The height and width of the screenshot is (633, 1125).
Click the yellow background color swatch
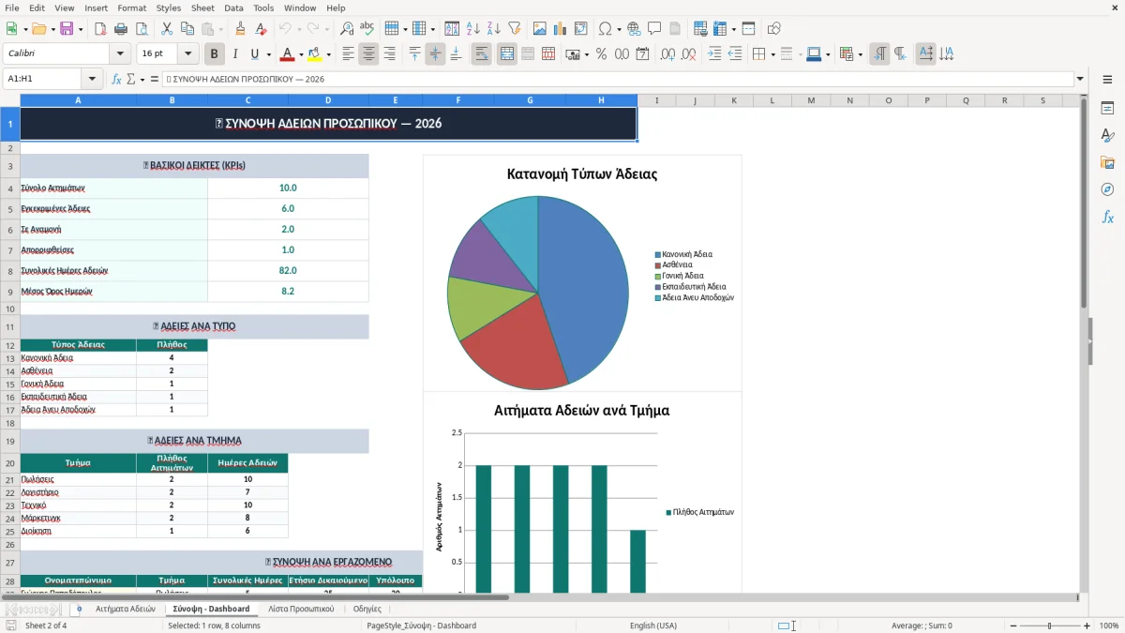(x=315, y=54)
